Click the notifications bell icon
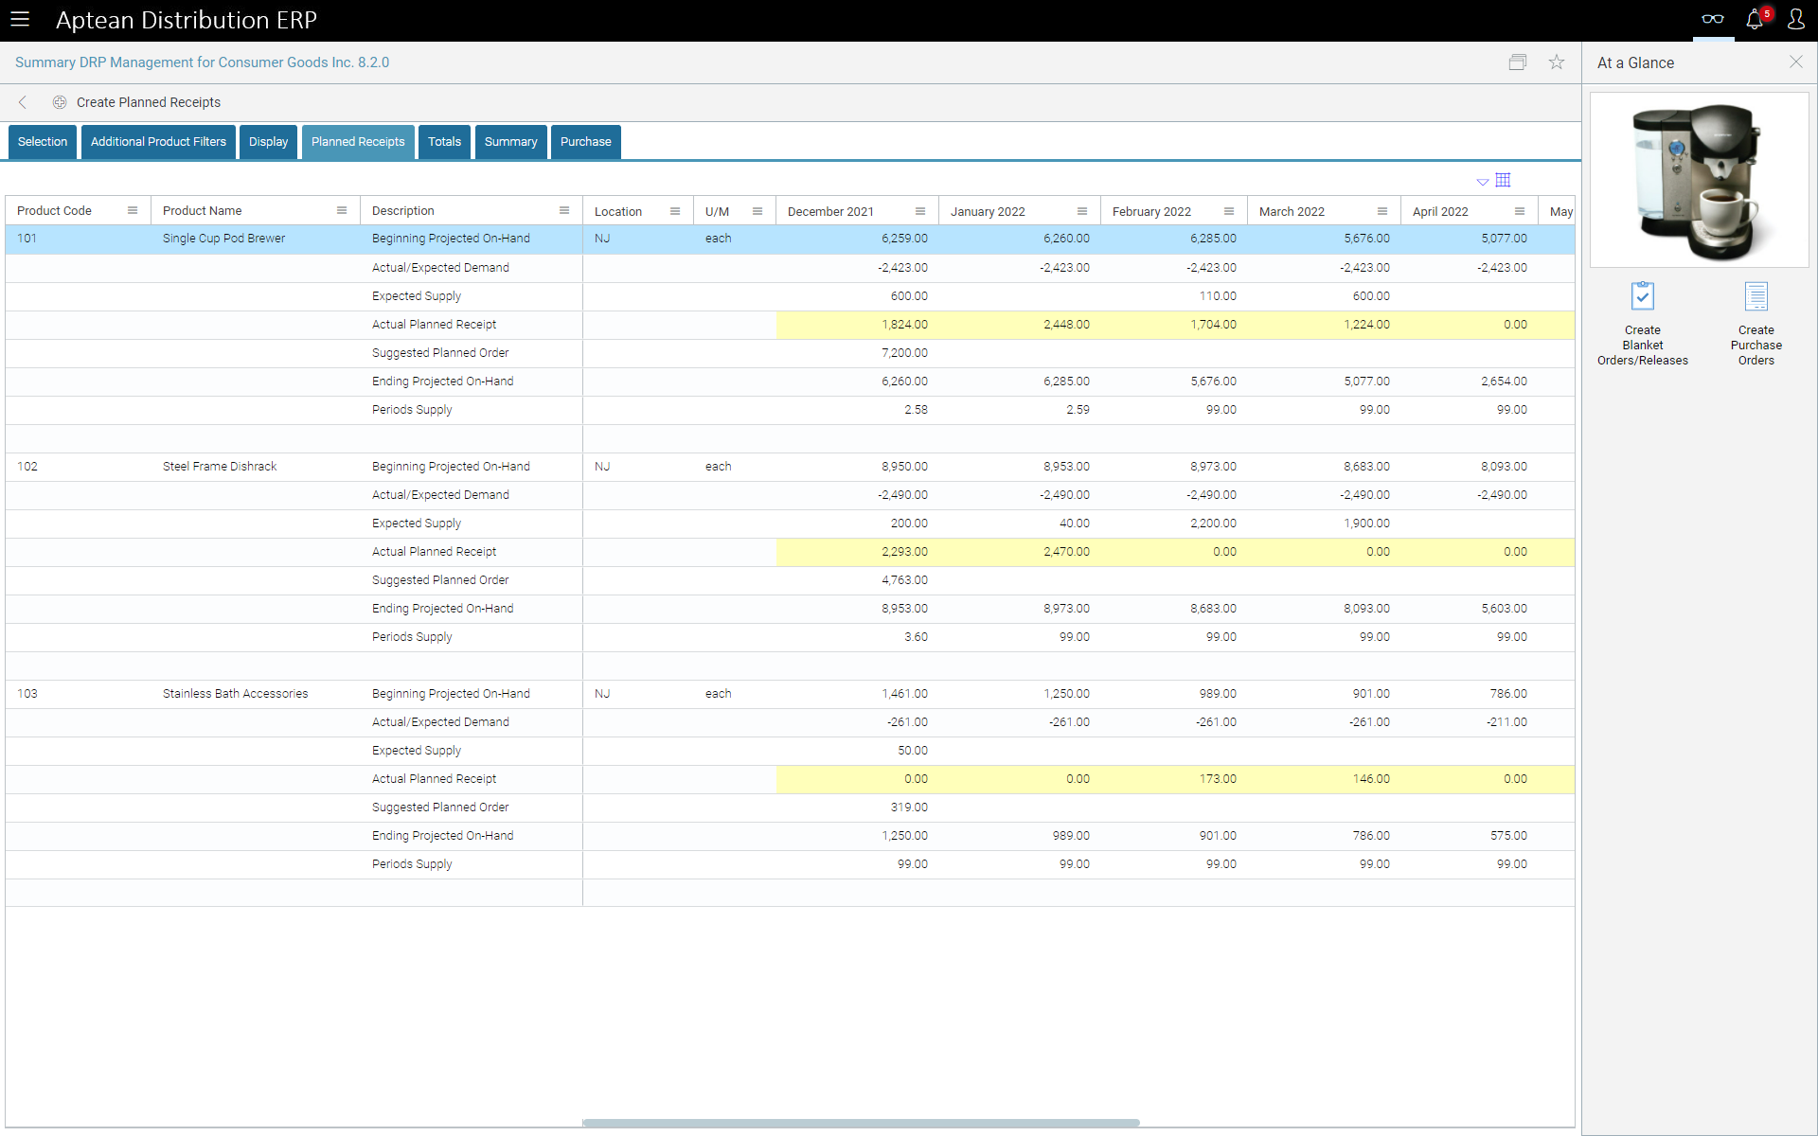The image size is (1818, 1136). [x=1756, y=20]
